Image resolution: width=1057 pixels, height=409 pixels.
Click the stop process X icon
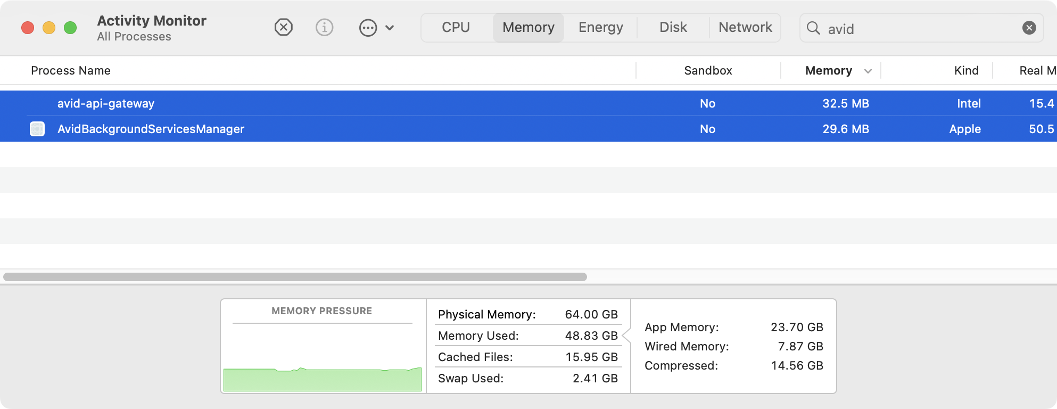[x=283, y=27]
